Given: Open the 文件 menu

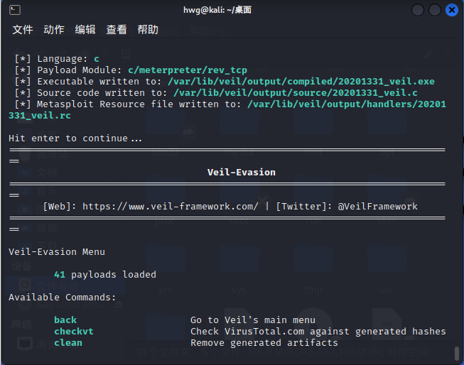Looking at the screenshot, I should point(23,30).
